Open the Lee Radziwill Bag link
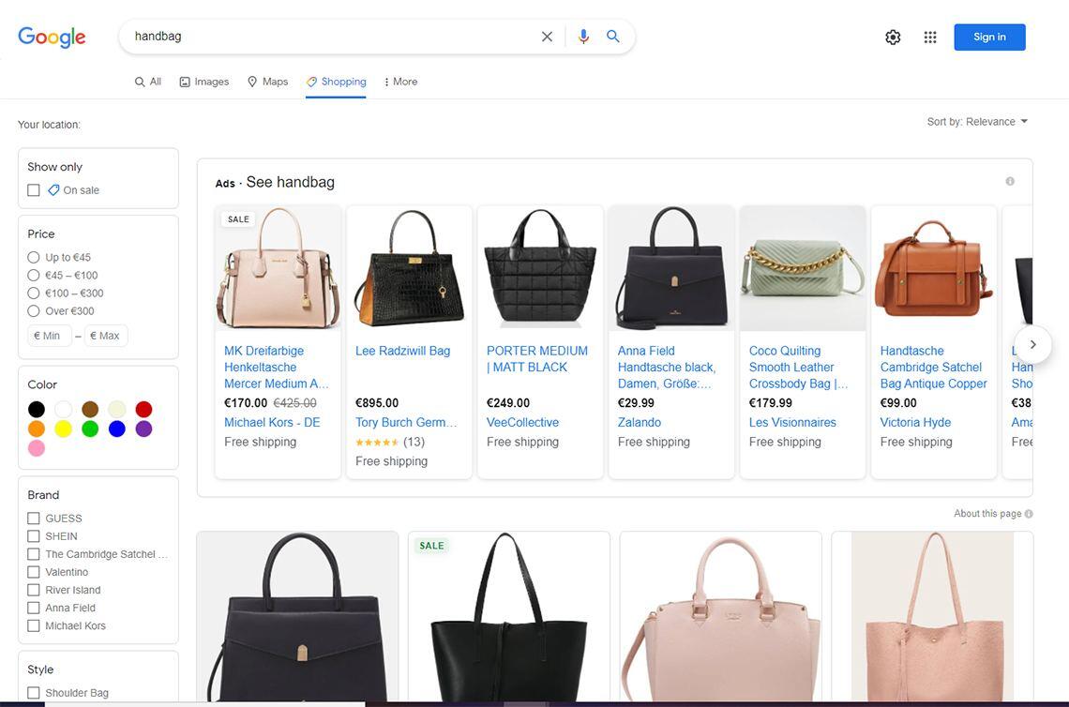The width and height of the screenshot is (1069, 707). tap(403, 351)
